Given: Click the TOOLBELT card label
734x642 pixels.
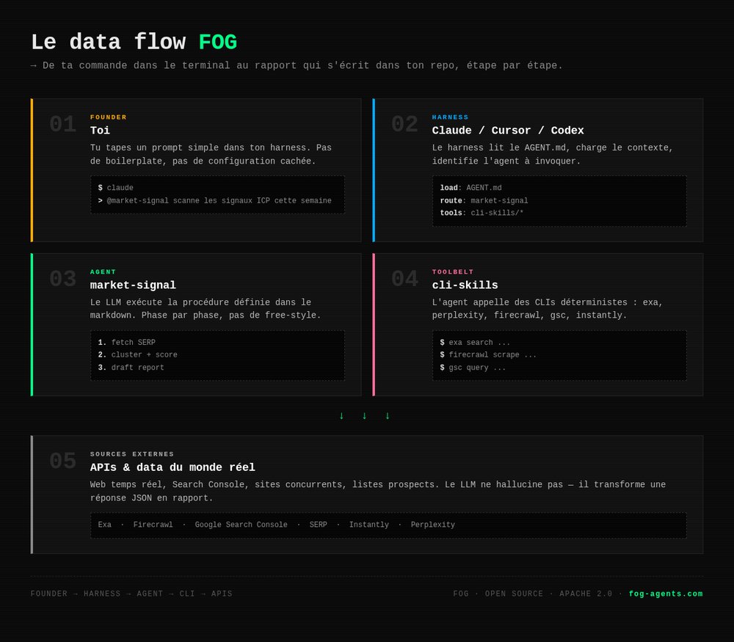Looking at the screenshot, I should tap(453, 272).
